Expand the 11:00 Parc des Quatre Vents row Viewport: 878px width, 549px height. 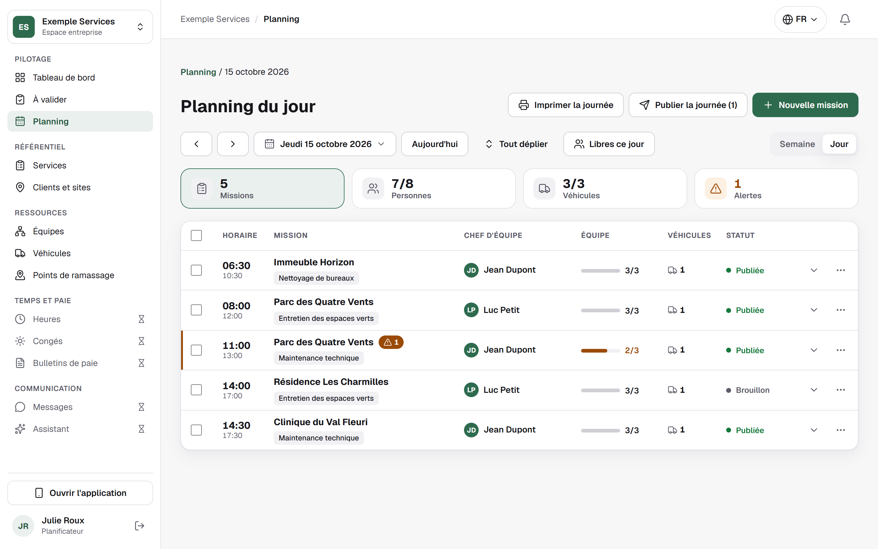814,350
